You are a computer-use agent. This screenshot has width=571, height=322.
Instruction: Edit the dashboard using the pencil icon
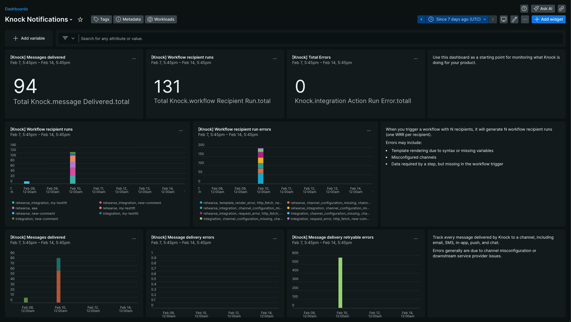(x=514, y=19)
